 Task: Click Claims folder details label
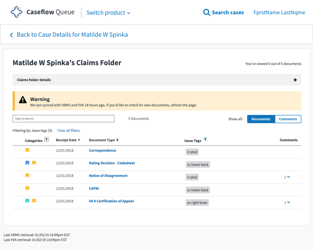[x=34, y=80]
